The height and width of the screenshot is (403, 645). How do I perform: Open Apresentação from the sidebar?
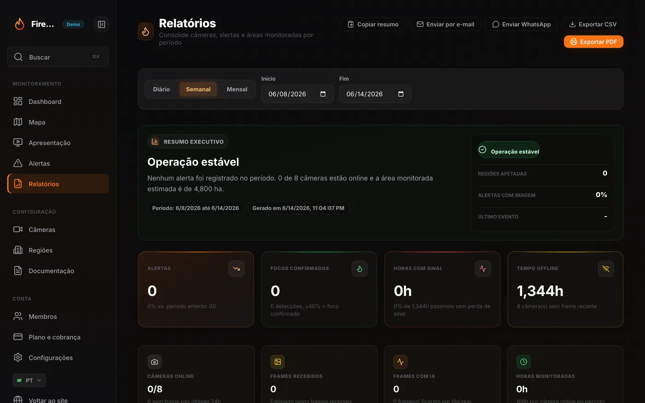[x=58, y=143]
